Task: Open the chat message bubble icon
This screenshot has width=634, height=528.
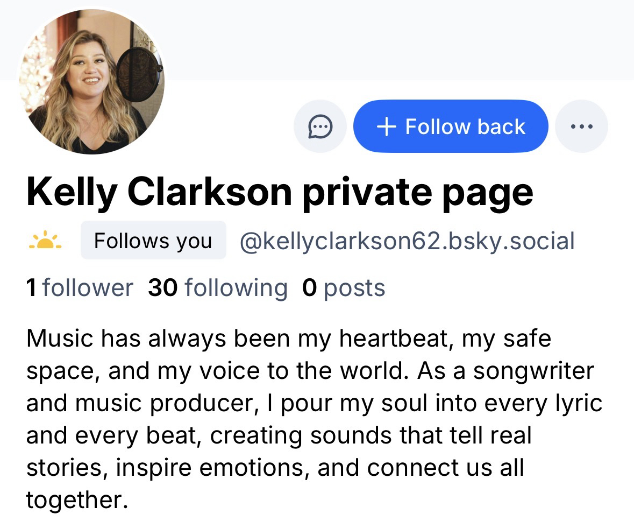Action: coord(320,126)
